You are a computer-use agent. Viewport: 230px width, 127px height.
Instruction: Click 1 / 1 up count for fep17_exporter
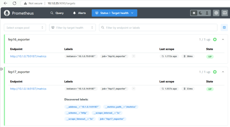tap(205, 72)
